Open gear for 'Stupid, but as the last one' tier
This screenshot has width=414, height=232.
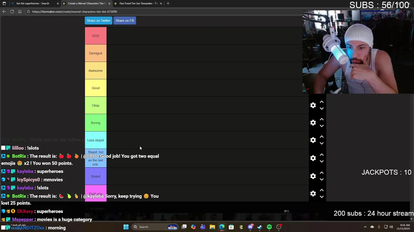313,158
